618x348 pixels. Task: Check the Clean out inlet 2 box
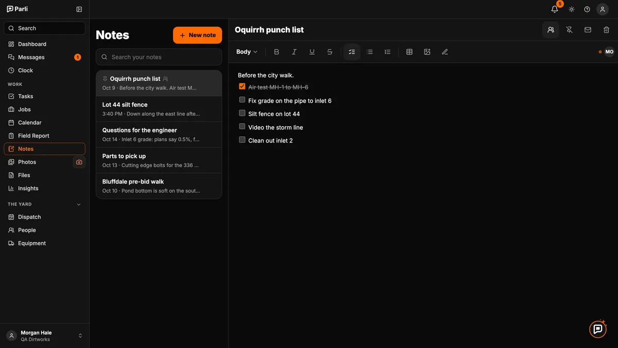click(x=242, y=140)
